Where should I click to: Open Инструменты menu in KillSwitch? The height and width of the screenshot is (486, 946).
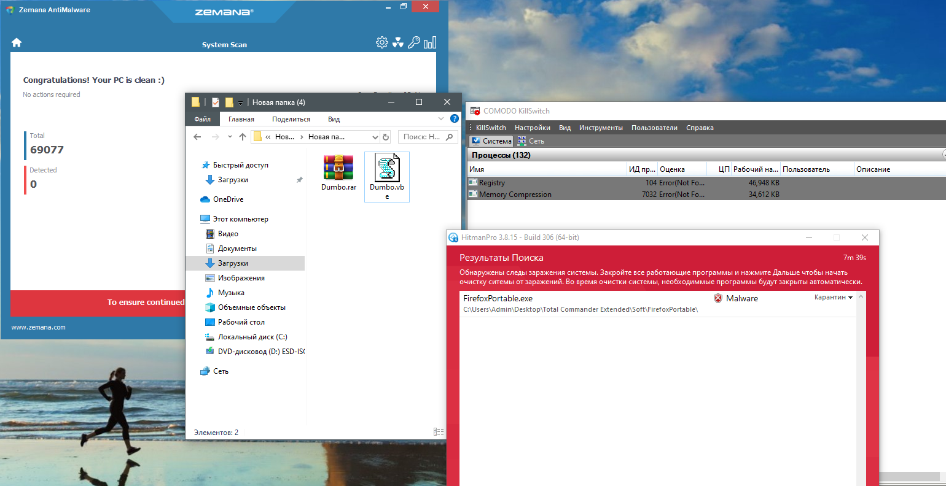point(601,128)
